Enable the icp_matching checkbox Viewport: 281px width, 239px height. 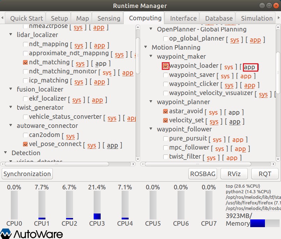(26, 81)
